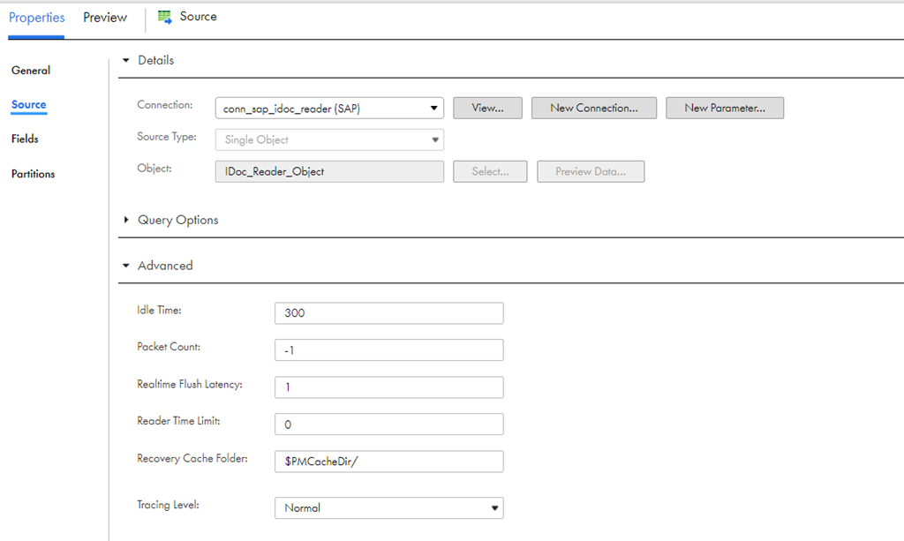This screenshot has width=904, height=541.
Task: Open the Partitions section
Action: click(x=33, y=173)
